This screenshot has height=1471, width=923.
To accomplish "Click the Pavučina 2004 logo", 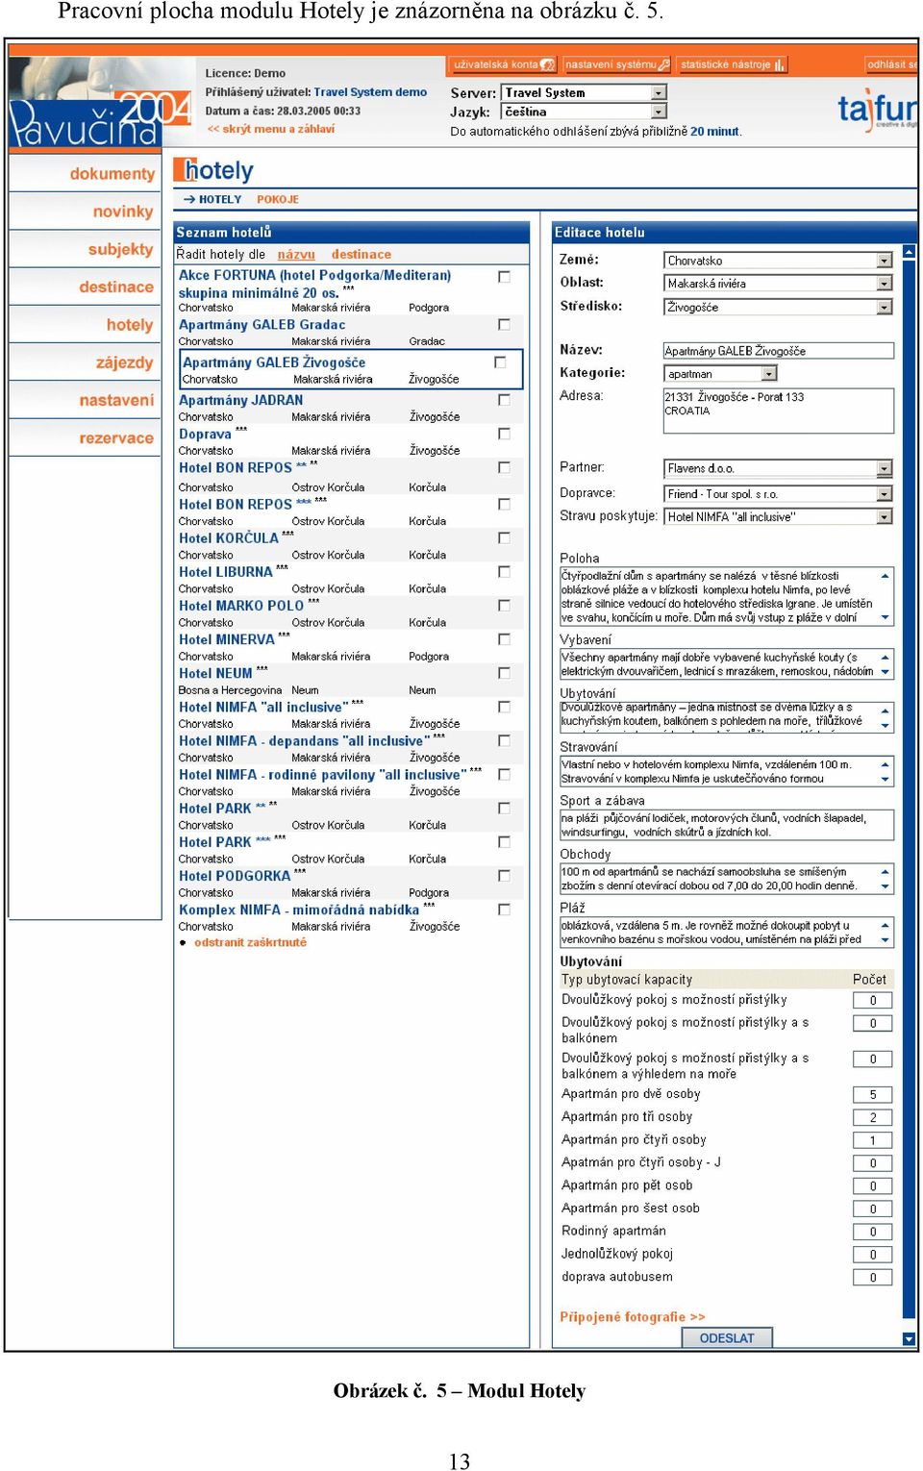I will pos(100,119).
